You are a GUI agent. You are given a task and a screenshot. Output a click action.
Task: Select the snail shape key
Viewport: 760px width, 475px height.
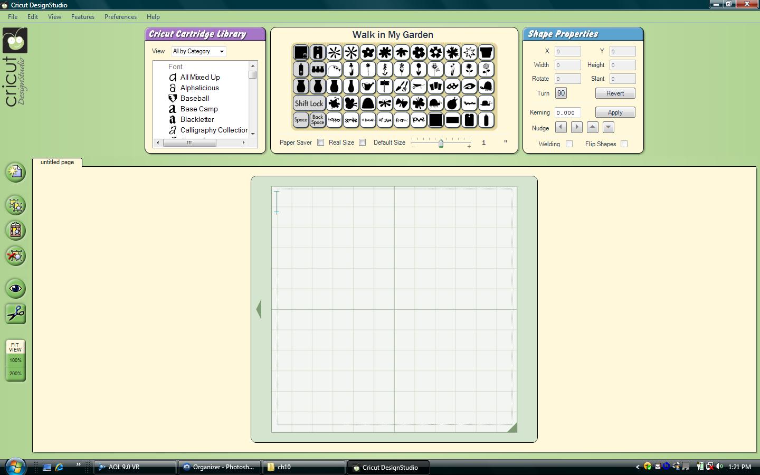[486, 103]
